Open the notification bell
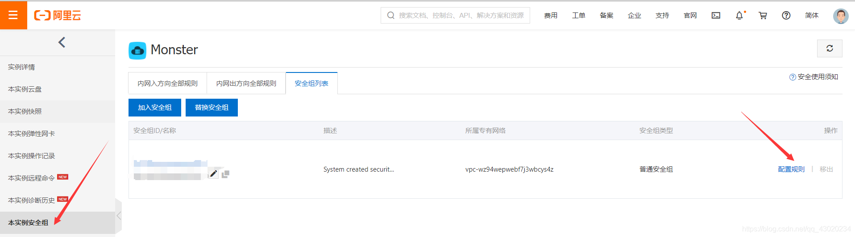Viewport: 855px width, 237px height. (739, 16)
